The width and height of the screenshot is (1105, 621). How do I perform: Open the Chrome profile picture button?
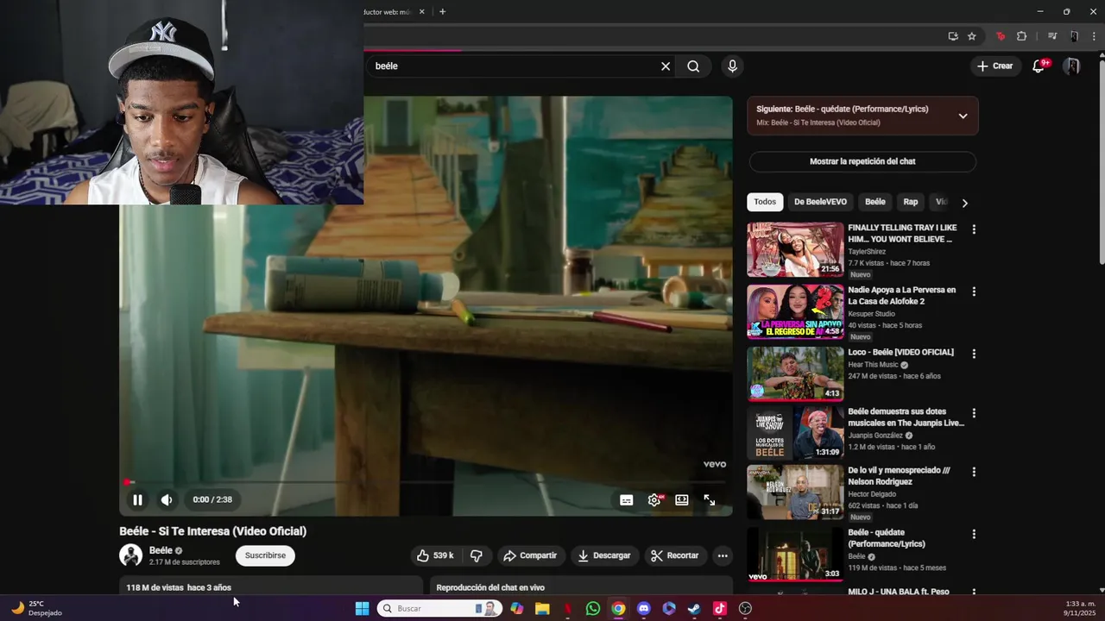point(1074,36)
